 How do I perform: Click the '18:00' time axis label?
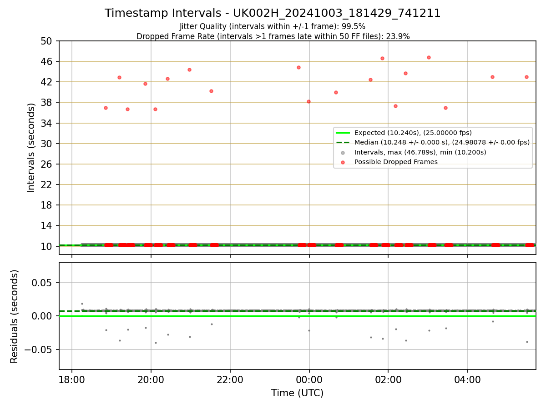72,379
